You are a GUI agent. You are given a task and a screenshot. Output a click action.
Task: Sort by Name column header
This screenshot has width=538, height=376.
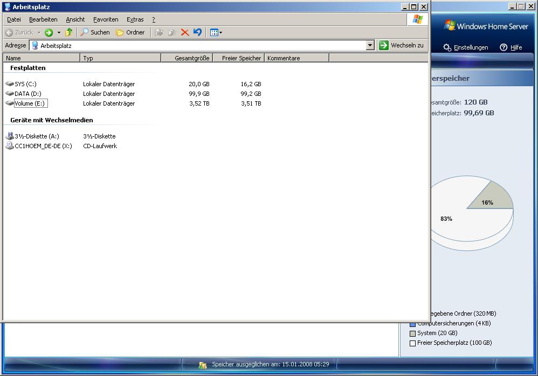point(42,58)
